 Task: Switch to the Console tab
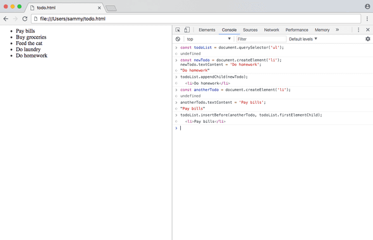[229, 30]
